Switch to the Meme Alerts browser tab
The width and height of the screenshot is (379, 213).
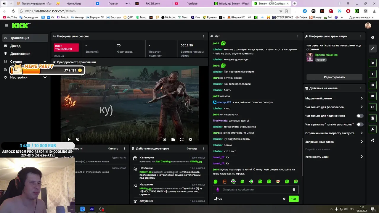73,4
